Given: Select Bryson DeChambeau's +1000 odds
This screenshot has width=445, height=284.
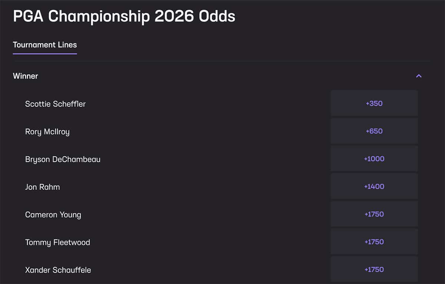Looking at the screenshot, I should [x=374, y=159].
